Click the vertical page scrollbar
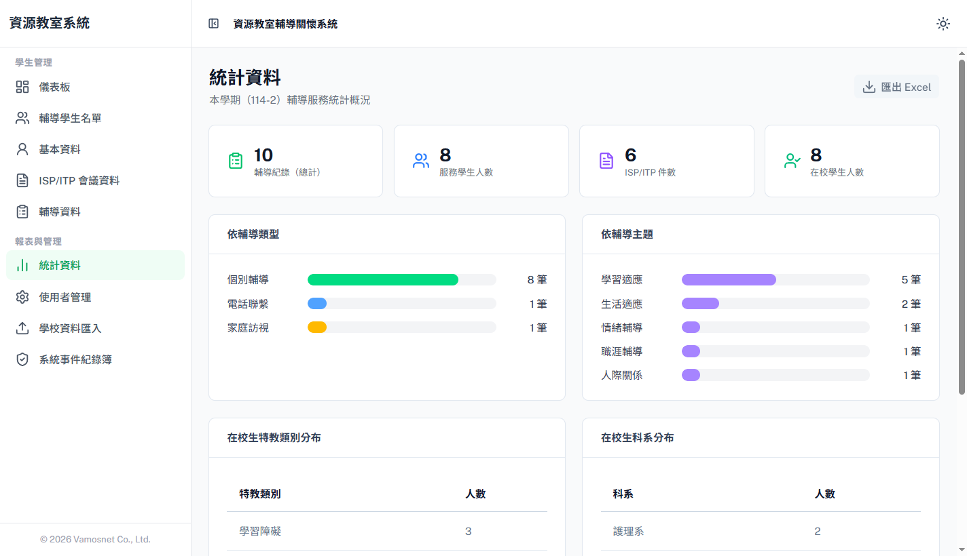This screenshot has height=556, width=967. [962, 226]
